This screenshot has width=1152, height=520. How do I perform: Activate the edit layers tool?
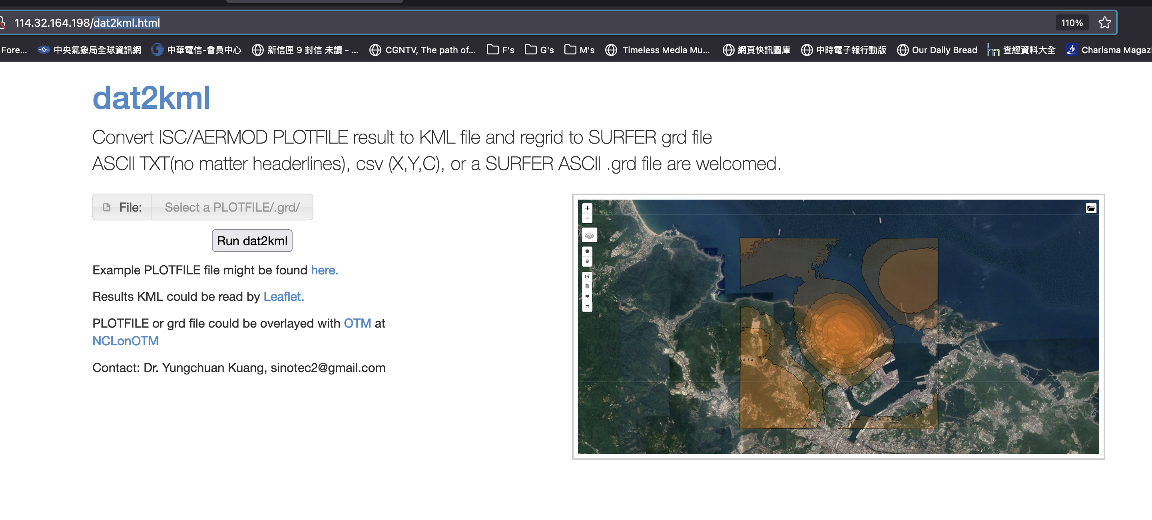pyautogui.click(x=587, y=276)
